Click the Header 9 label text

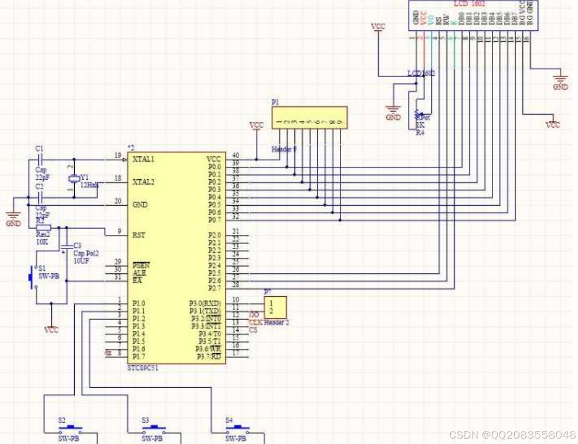(284, 149)
